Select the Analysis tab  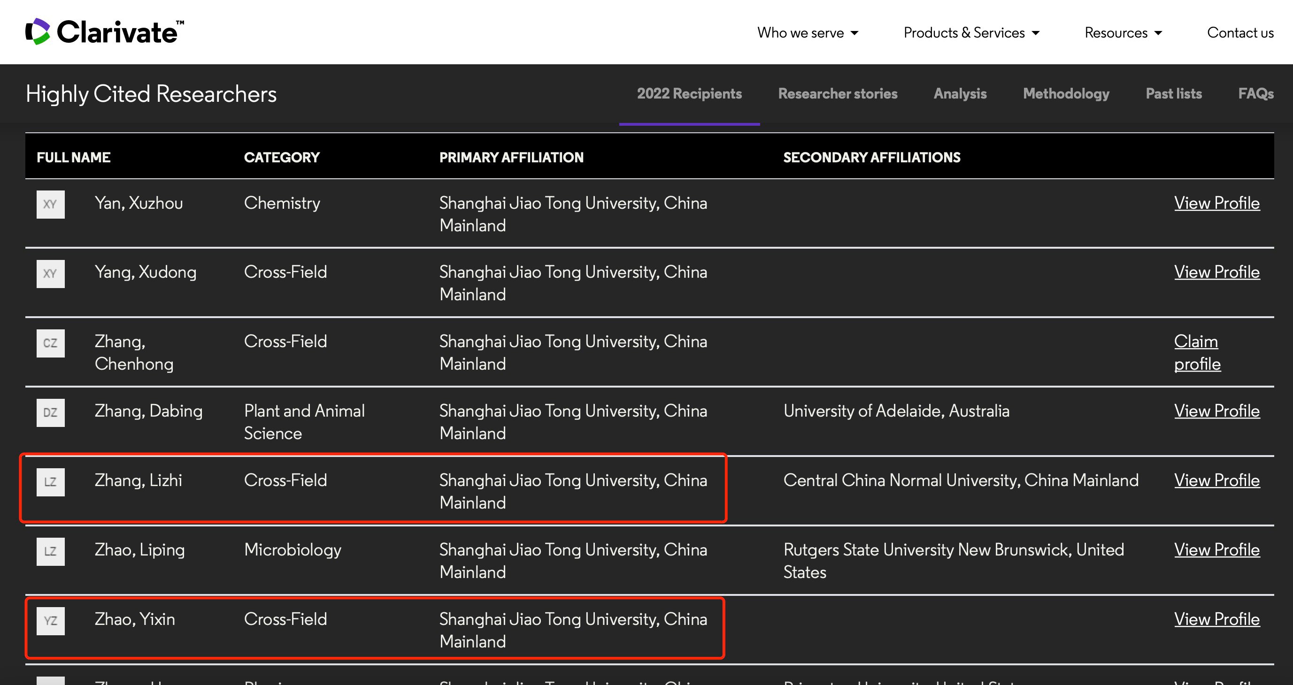click(x=960, y=94)
